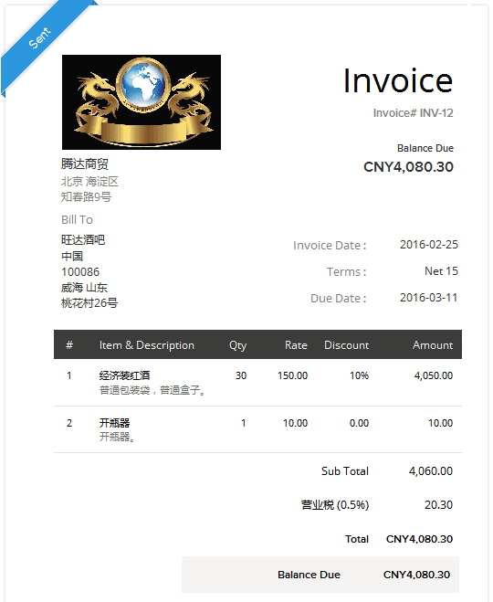The width and height of the screenshot is (493, 602).
Task: Click top Balance Due amount CNY4,080.30
Action: 408,166
